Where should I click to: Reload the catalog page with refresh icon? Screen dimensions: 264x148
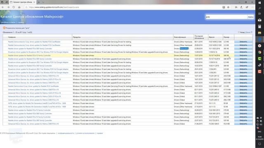pyautogui.click(x=14, y=7)
